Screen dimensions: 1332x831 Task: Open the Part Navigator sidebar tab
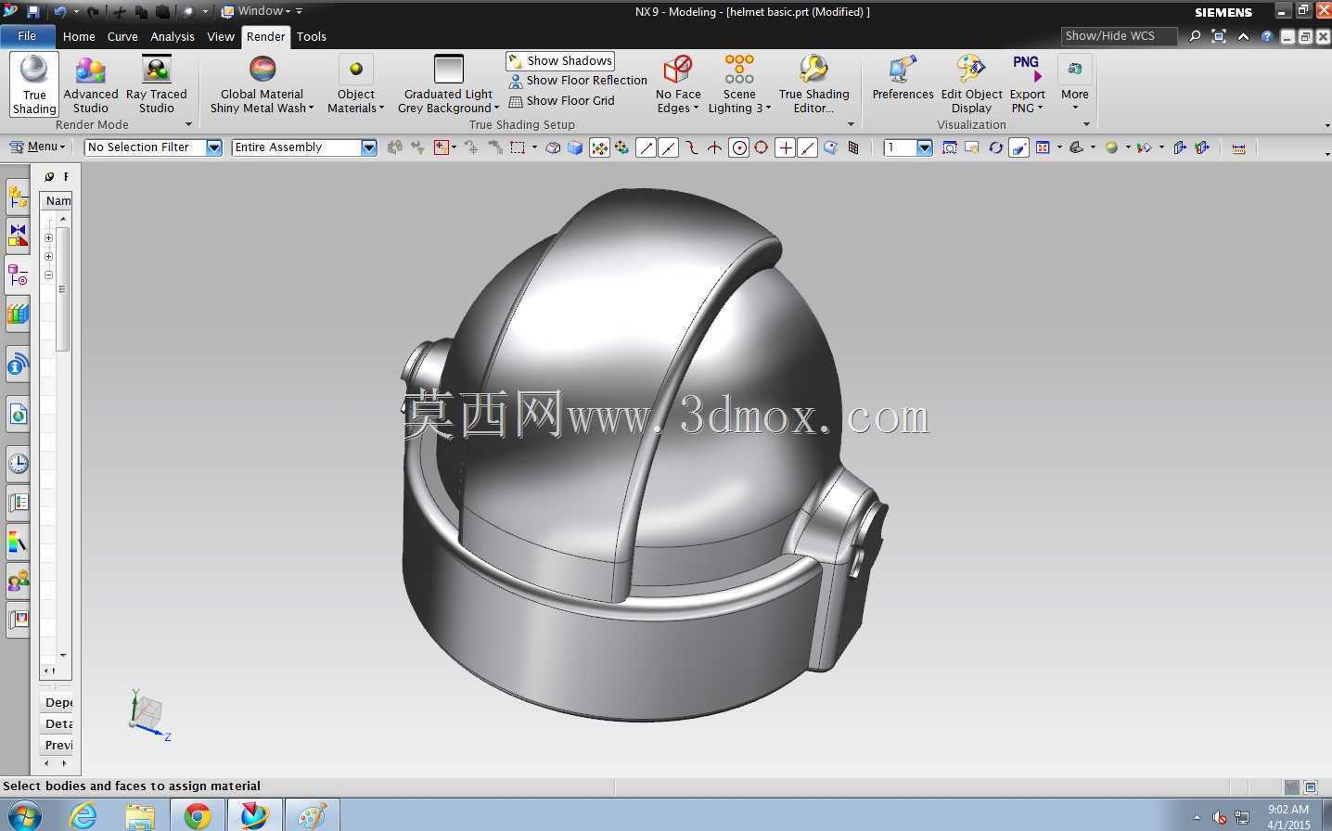click(18, 275)
